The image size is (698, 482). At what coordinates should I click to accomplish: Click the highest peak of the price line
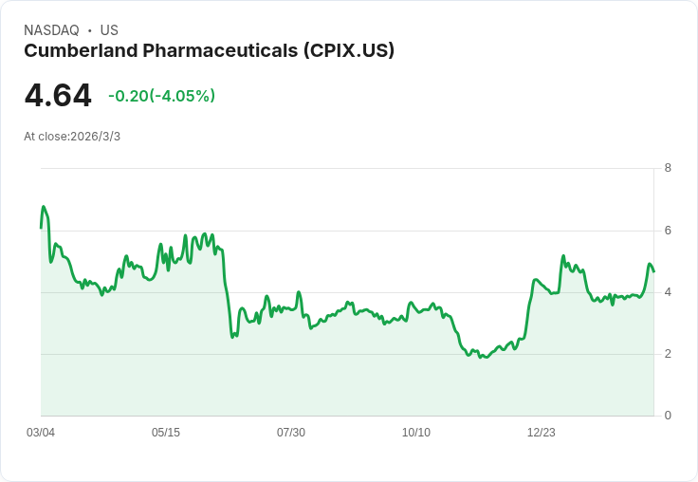pos(44,207)
